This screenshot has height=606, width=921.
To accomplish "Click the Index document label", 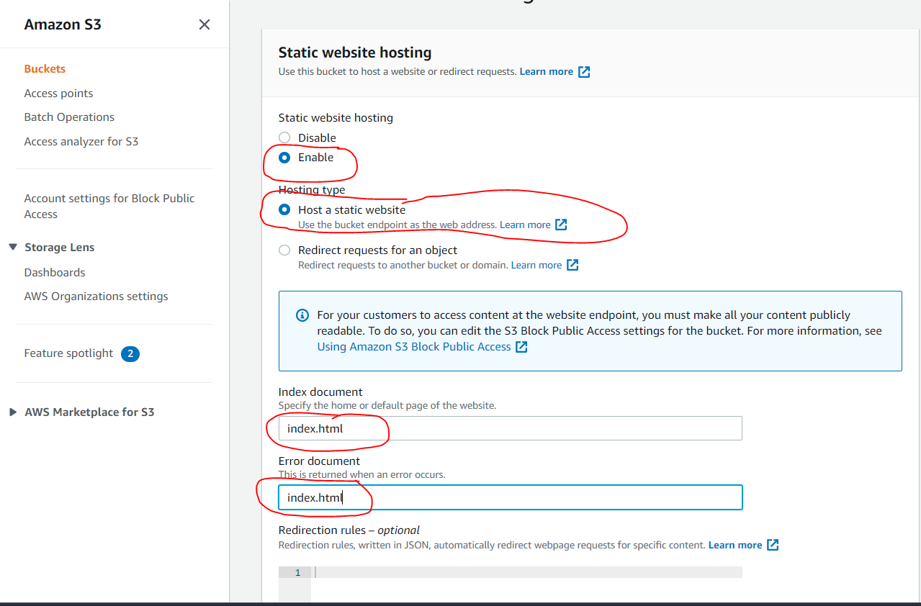I will point(320,392).
